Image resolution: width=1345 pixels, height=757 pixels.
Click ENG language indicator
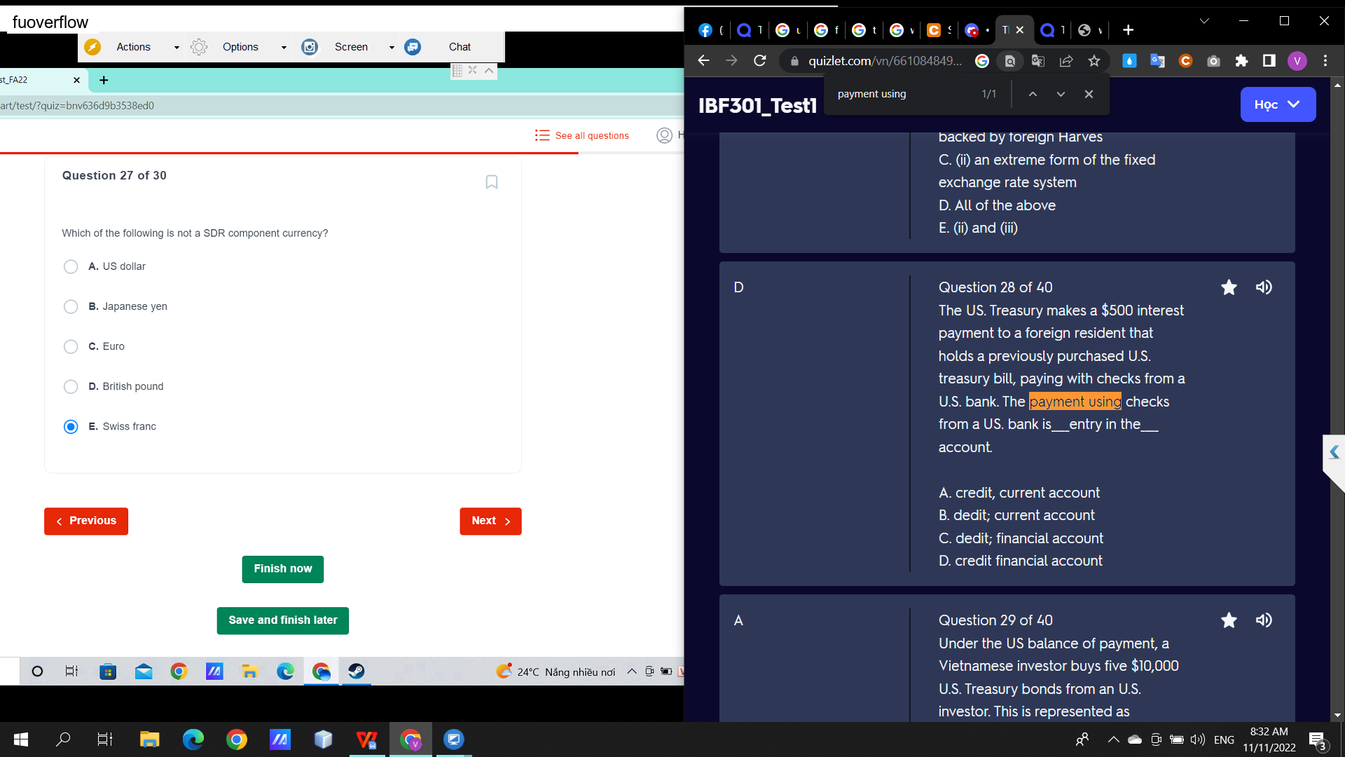pos(1224,739)
